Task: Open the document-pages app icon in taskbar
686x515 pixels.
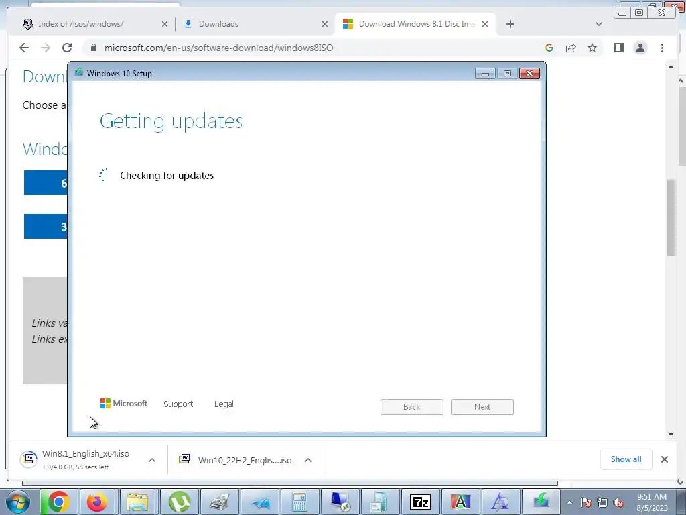Action: [x=379, y=502]
